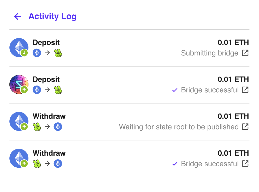Select the first Deposit entry title
This screenshot has height=192, width=259.
(x=46, y=43)
